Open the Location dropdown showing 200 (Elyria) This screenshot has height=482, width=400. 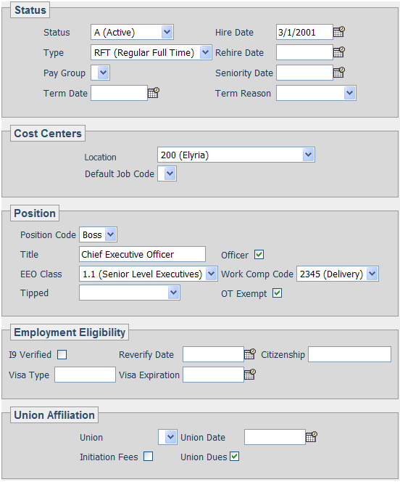coord(236,155)
